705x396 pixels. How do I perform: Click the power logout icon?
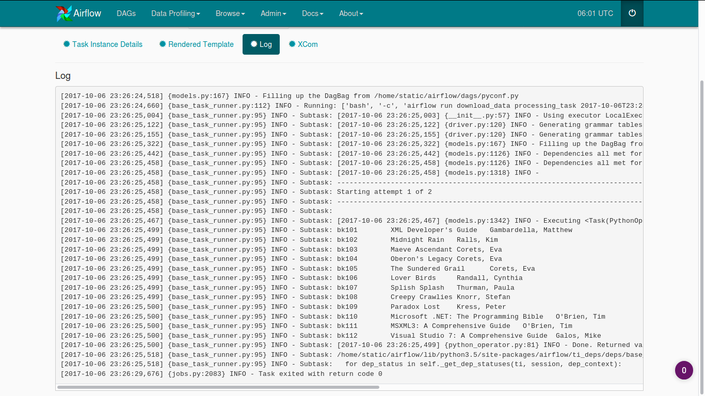tap(632, 13)
